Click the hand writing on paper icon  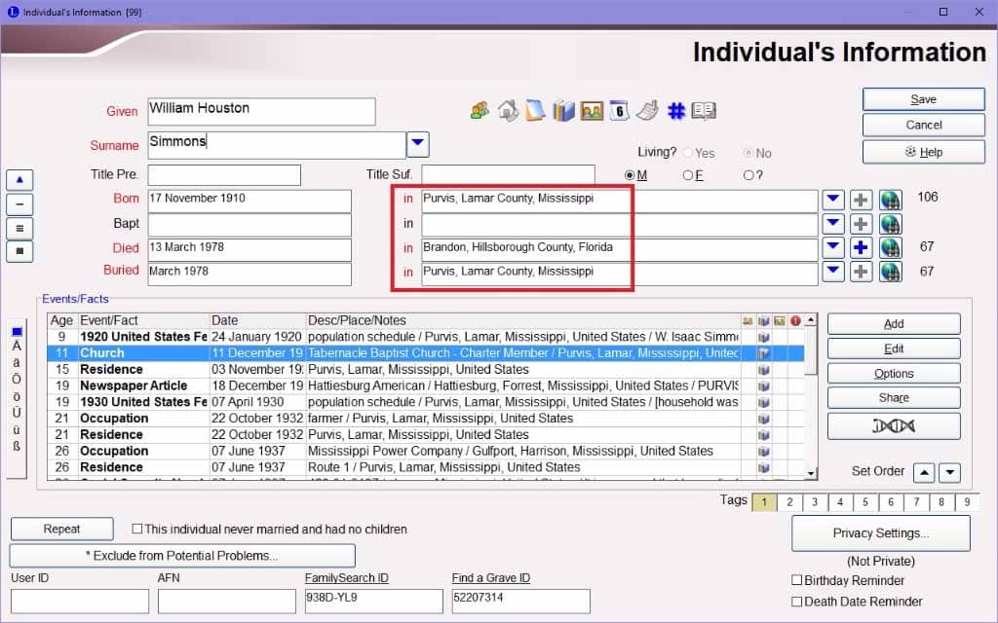(647, 111)
